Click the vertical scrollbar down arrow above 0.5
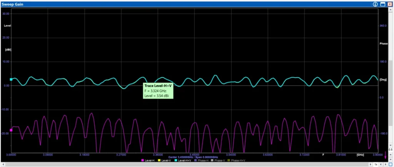 pyautogui.click(x=391, y=145)
